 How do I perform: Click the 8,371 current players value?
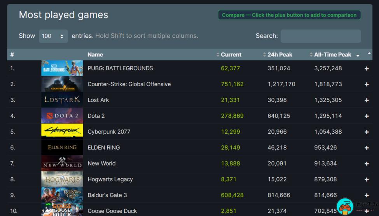(229, 179)
